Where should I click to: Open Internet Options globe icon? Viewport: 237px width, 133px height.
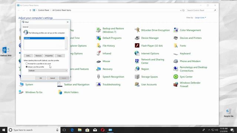click(137, 53)
